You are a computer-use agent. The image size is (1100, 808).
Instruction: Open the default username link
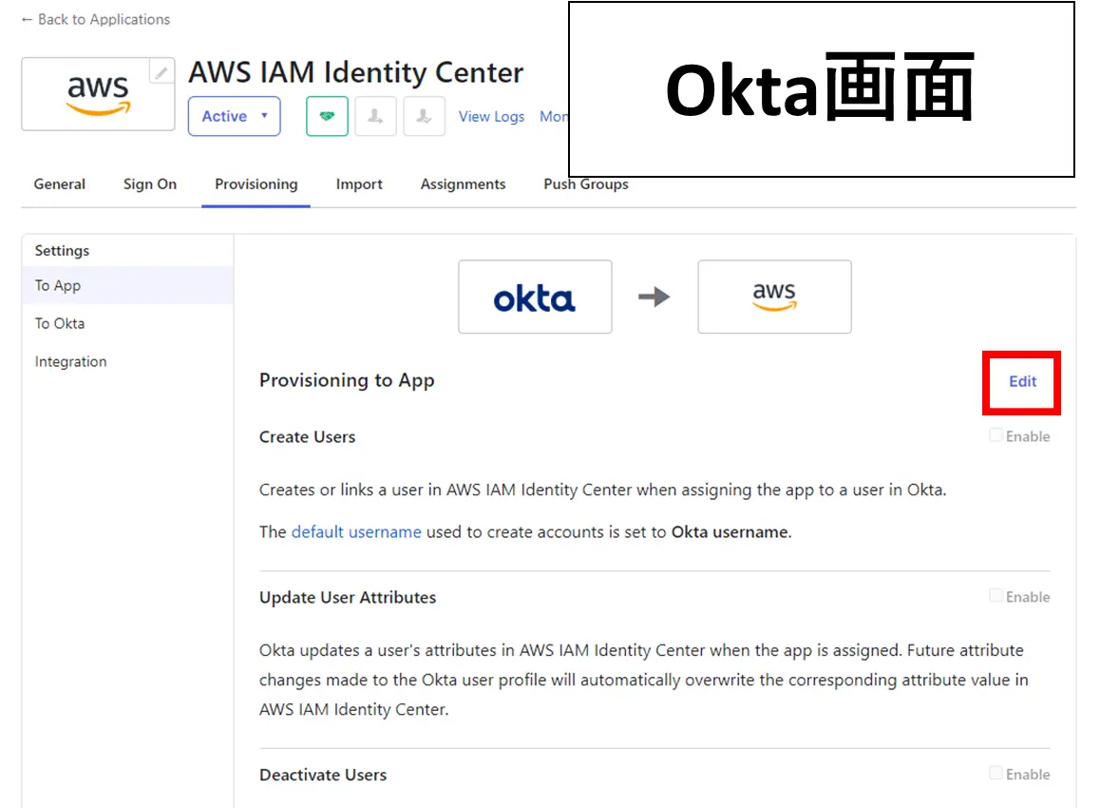coord(356,532)
